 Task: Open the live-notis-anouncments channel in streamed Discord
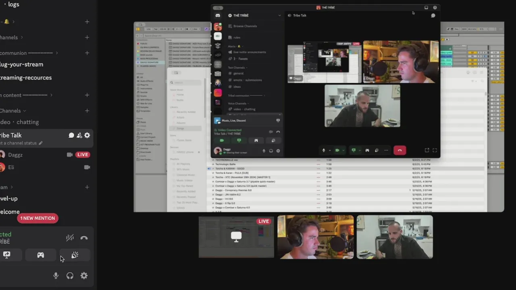coord(250,52)
